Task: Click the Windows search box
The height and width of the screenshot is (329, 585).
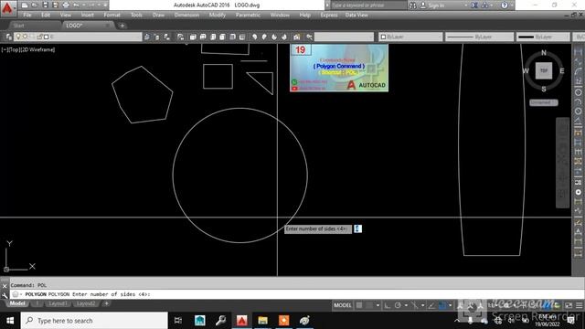Action: 94,321
